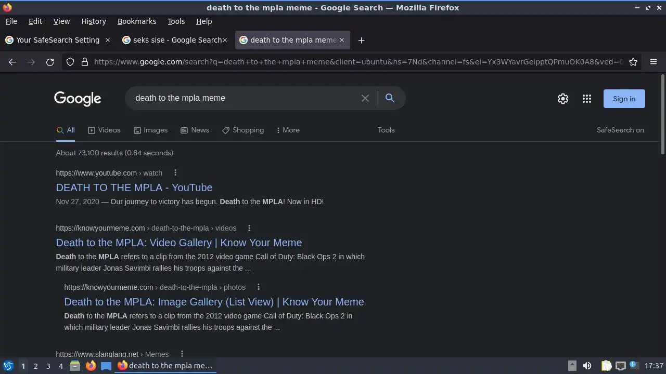Open the Help menu
666x374 pixels.
[x=204, y=21]
